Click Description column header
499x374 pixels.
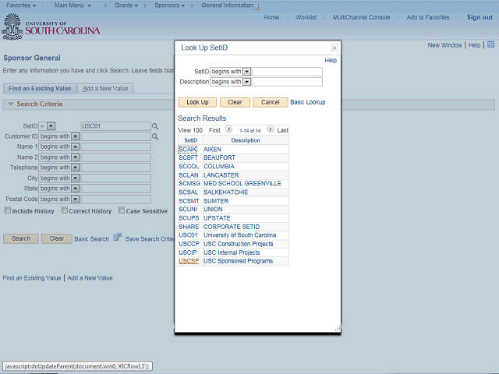pos(246,140)
